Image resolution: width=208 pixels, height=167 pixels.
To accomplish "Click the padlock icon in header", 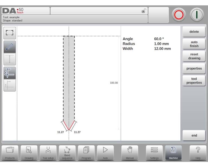I will (x=144, y=11).
